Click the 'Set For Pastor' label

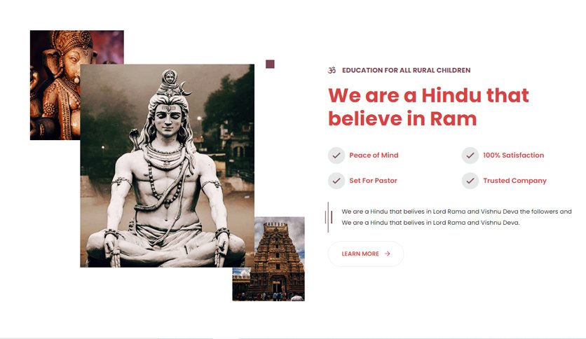point(373,181)
